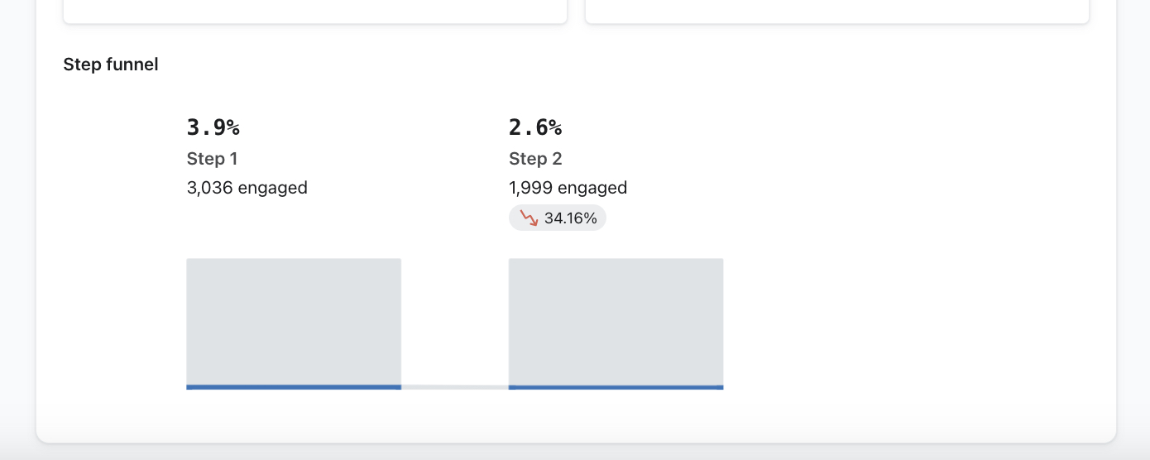Click the "Step funnel" section heading
The image size is (1150, 460).
pyautogui.click(x=111, y=65)
